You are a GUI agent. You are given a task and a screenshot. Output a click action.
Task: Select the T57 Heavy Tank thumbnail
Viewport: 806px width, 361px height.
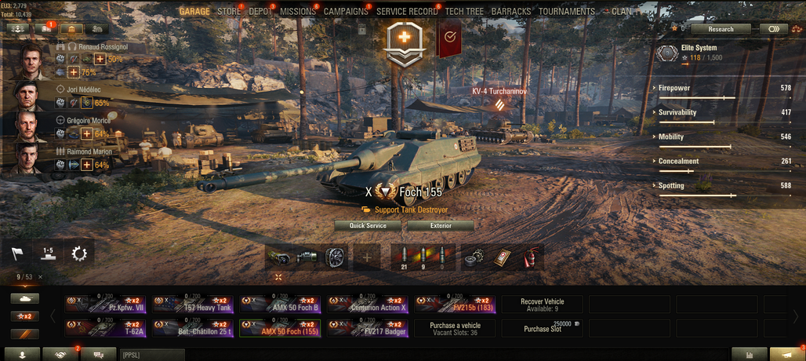click(x=193, y=304)
